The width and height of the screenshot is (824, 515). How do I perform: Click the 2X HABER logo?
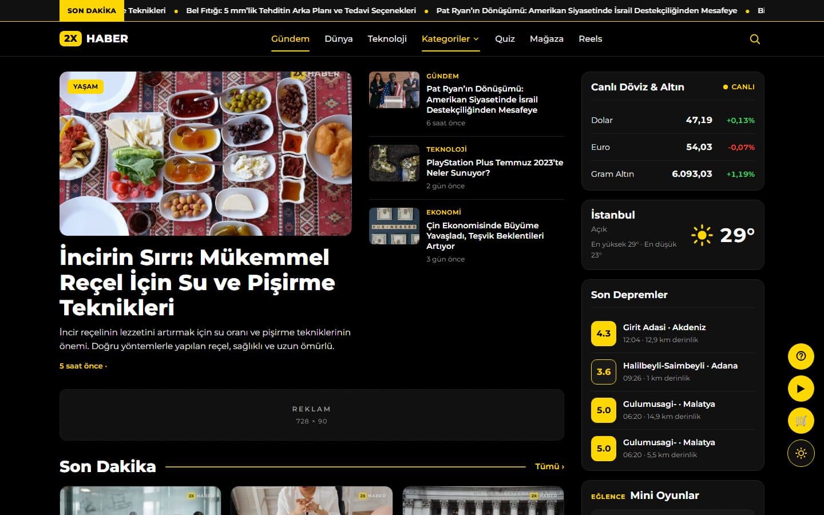(94, 38)
